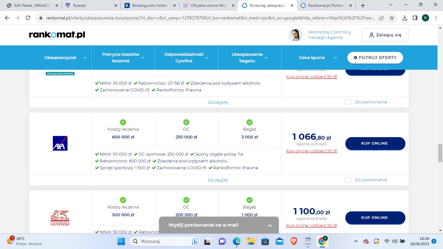The height and width of the screenshot is (249, 443).
Task: Open Task View on the taskbar
Action: click(x=208, y=241)
